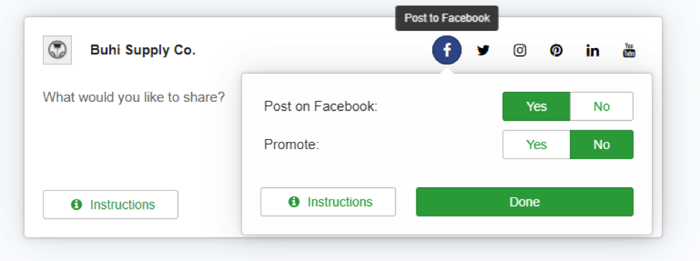The width and height of the screenshot is (700, 261).
Task: Set Post on Facebook to Yes
Action: pos(536,106)
